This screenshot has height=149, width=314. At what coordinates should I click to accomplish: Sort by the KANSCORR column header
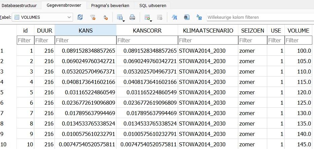coord(147,30)
